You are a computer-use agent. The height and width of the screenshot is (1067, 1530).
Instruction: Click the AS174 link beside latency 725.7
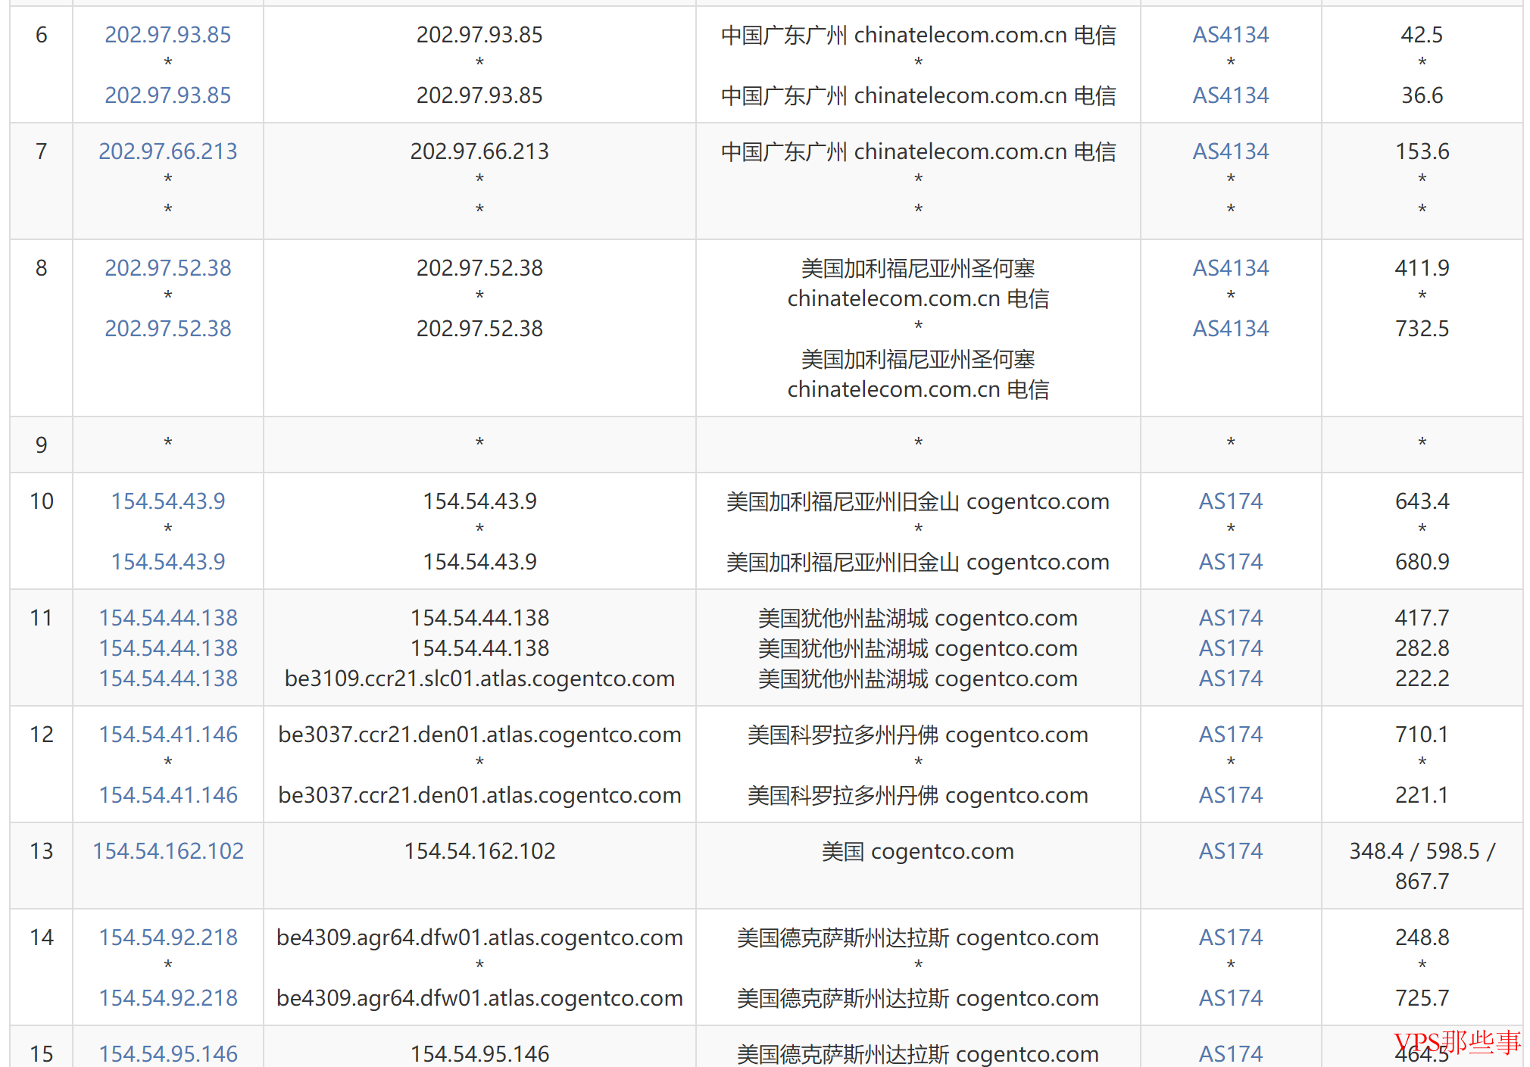point(1231,998)
